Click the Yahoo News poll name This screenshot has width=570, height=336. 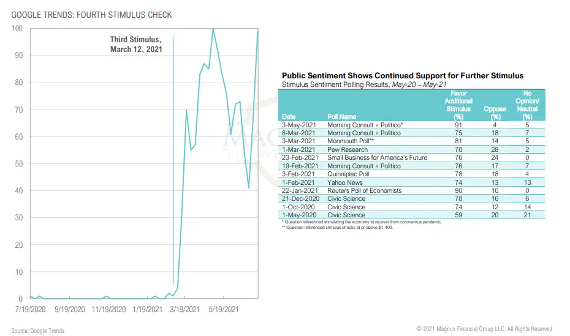[x=345, y=182]
